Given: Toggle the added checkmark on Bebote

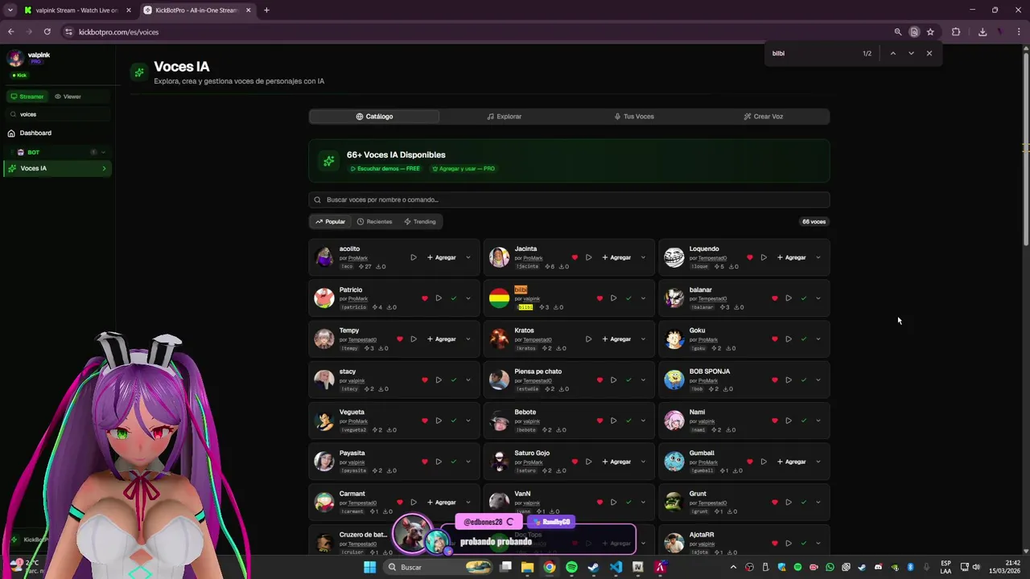Looking at the screenshot, I should (x=628, y=421).
